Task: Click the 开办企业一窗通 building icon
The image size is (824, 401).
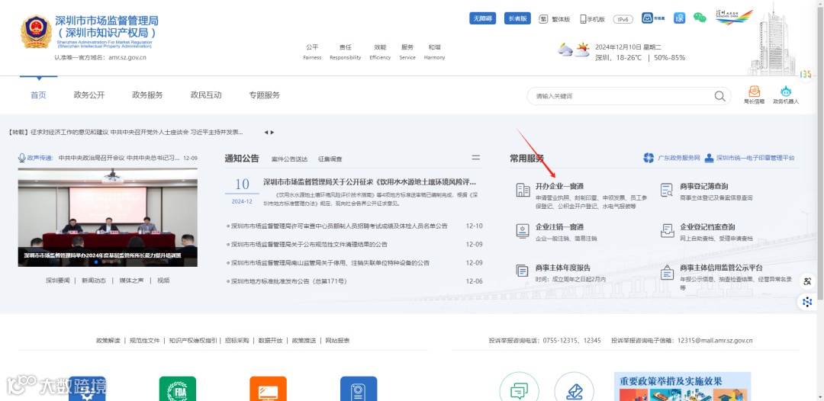Action: click(523, 191)
